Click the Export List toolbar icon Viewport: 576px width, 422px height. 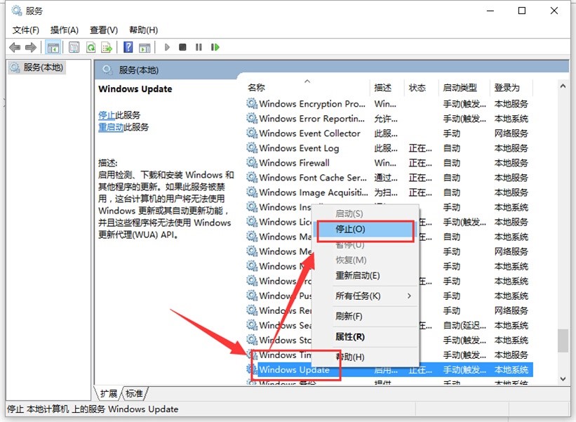pos(107,47)
